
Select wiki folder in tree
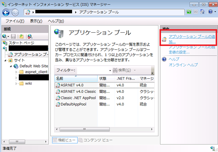(x=28, y=84)
